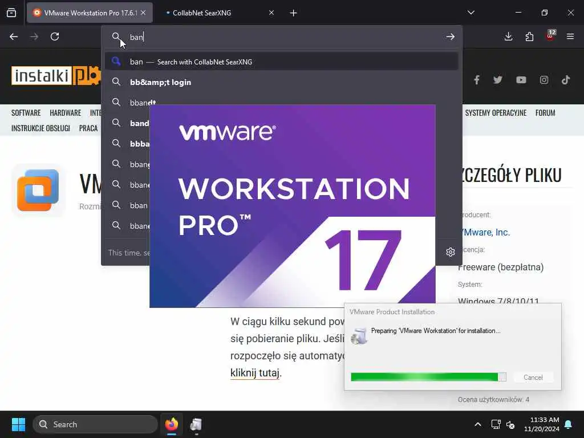584x438 pixels.
Task: Open the network status tray icon
Action: tap(496, 424)
